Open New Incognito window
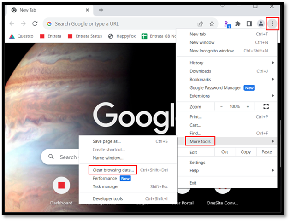 point(226,51)
